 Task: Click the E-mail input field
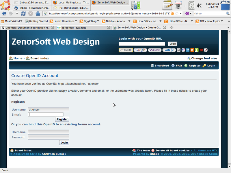46,114
